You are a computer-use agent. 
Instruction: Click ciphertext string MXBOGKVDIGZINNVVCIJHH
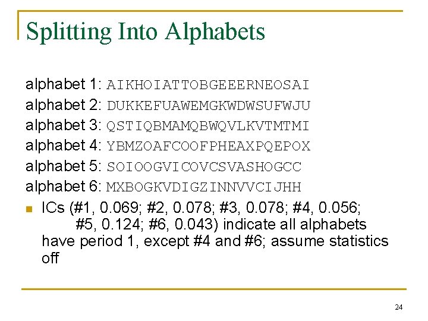coord(204,187)
